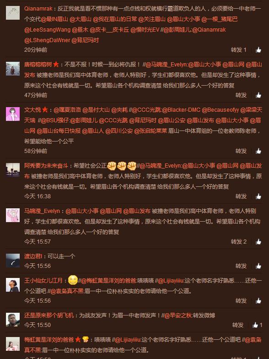Open username link 唐榕榕榕树
Image resolution: width=269 pixels, height=359 pixels.
(x=38, y=64)
